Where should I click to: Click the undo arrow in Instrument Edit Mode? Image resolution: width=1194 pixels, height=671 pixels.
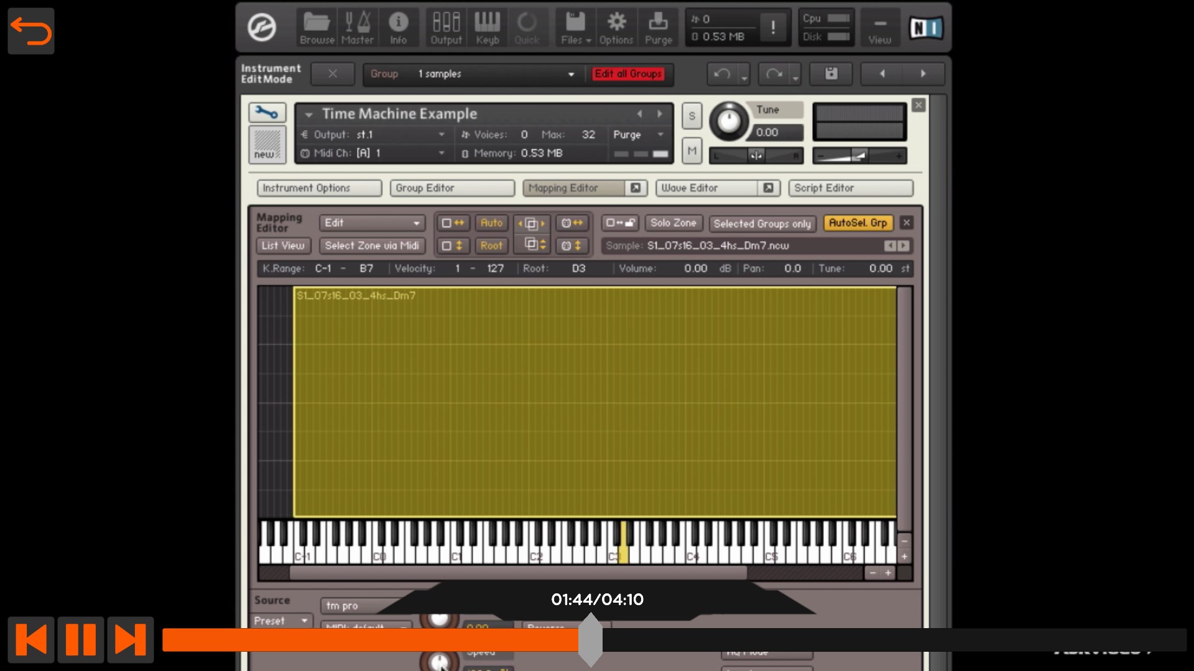723,73
